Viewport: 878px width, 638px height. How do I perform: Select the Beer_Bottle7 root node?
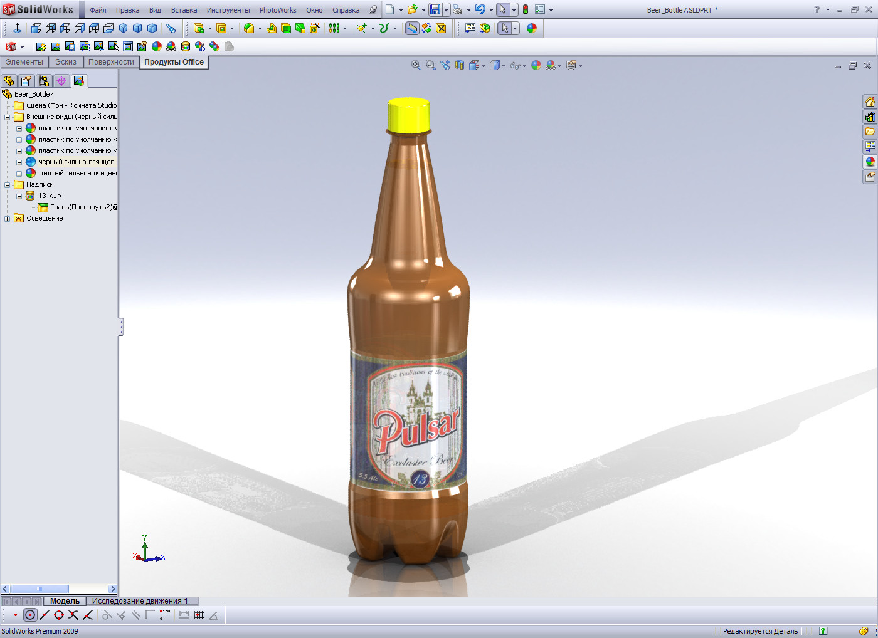tap(28, 94)
